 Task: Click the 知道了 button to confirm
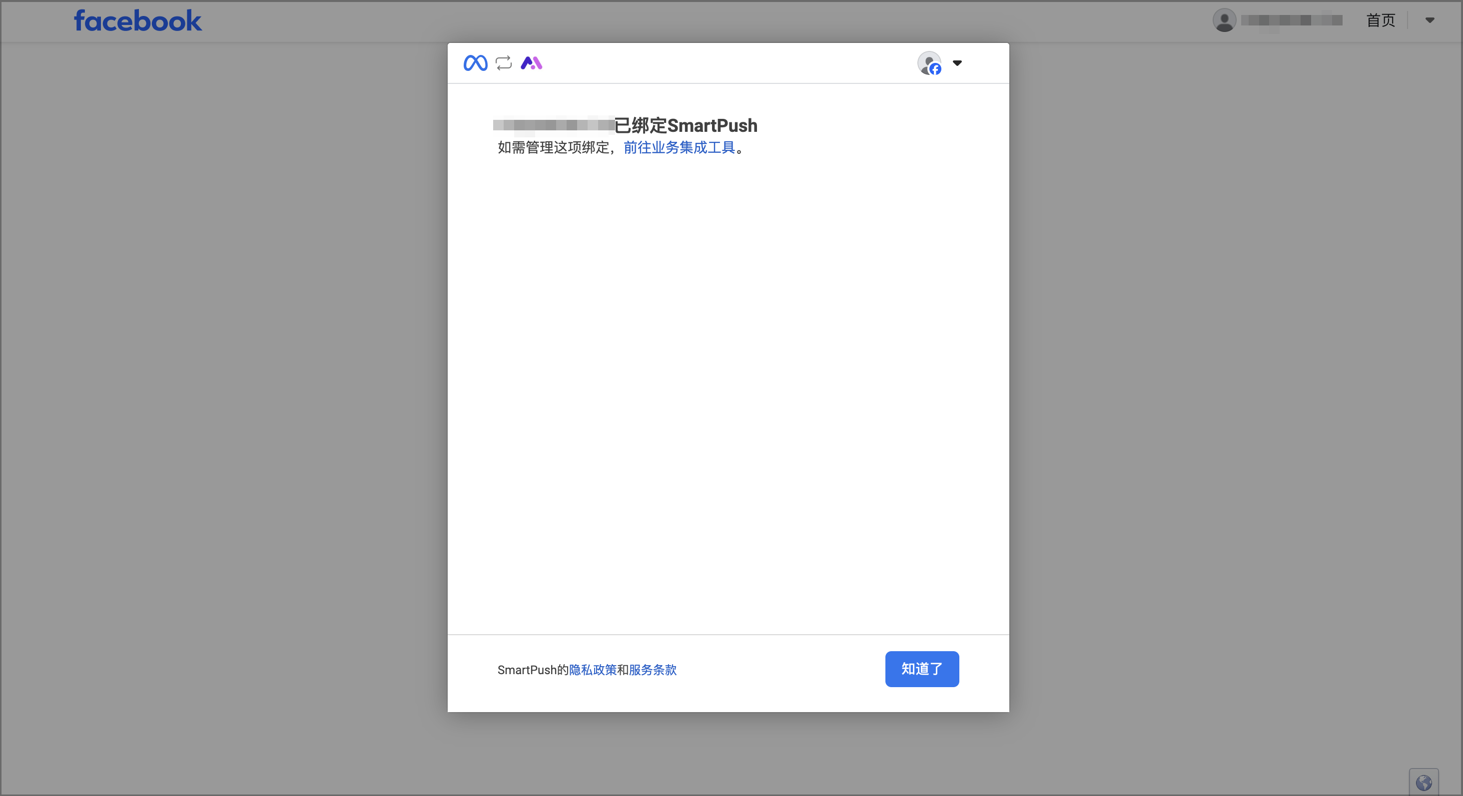coord(921,669)
